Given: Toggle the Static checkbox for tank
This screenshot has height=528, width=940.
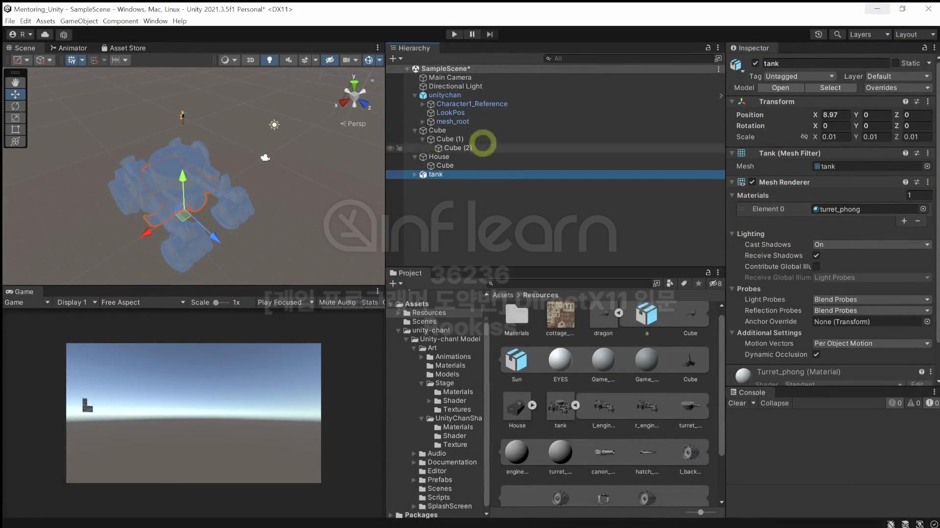Looking at the screenshot, I should point(895,63).
